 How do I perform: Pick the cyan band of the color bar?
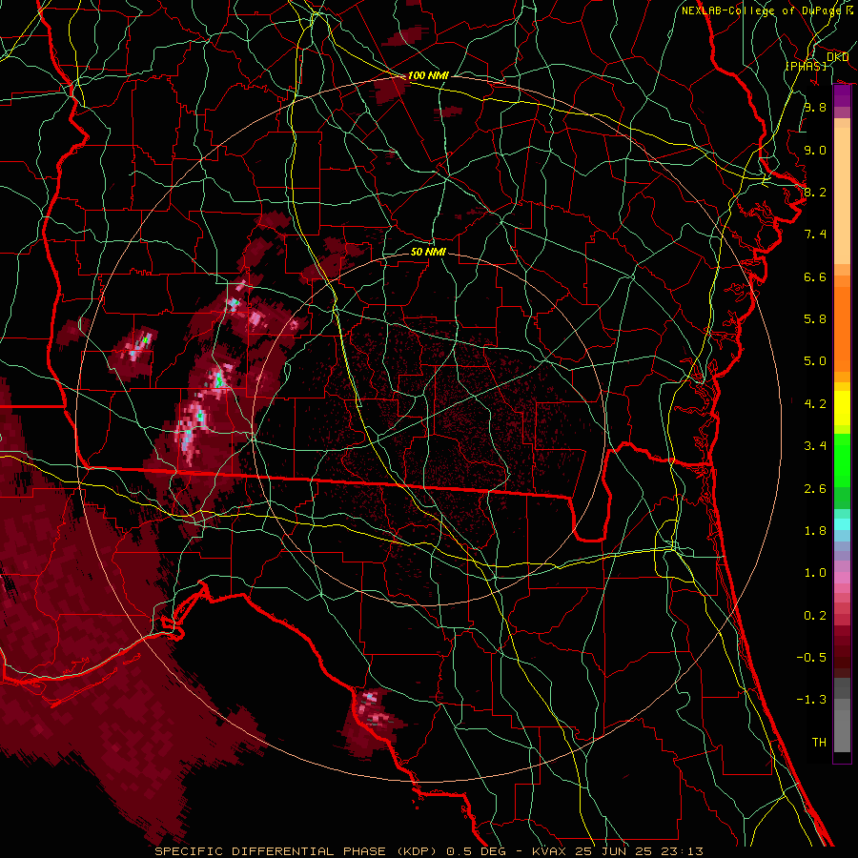(842, 523)
